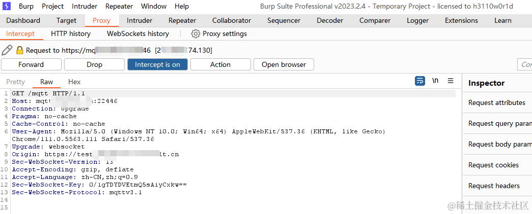Switch to the Repeater tool tab
Image resolution: width=532 pixels, height=214 pixels.
(182, 21)
